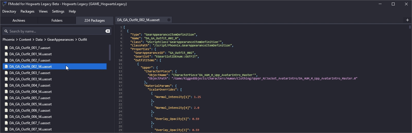Image resolution: width=412 pixels, height=133 pixels.
Task: Go to GearAppearances in the breadcrumb path
Action: [60, 40]
